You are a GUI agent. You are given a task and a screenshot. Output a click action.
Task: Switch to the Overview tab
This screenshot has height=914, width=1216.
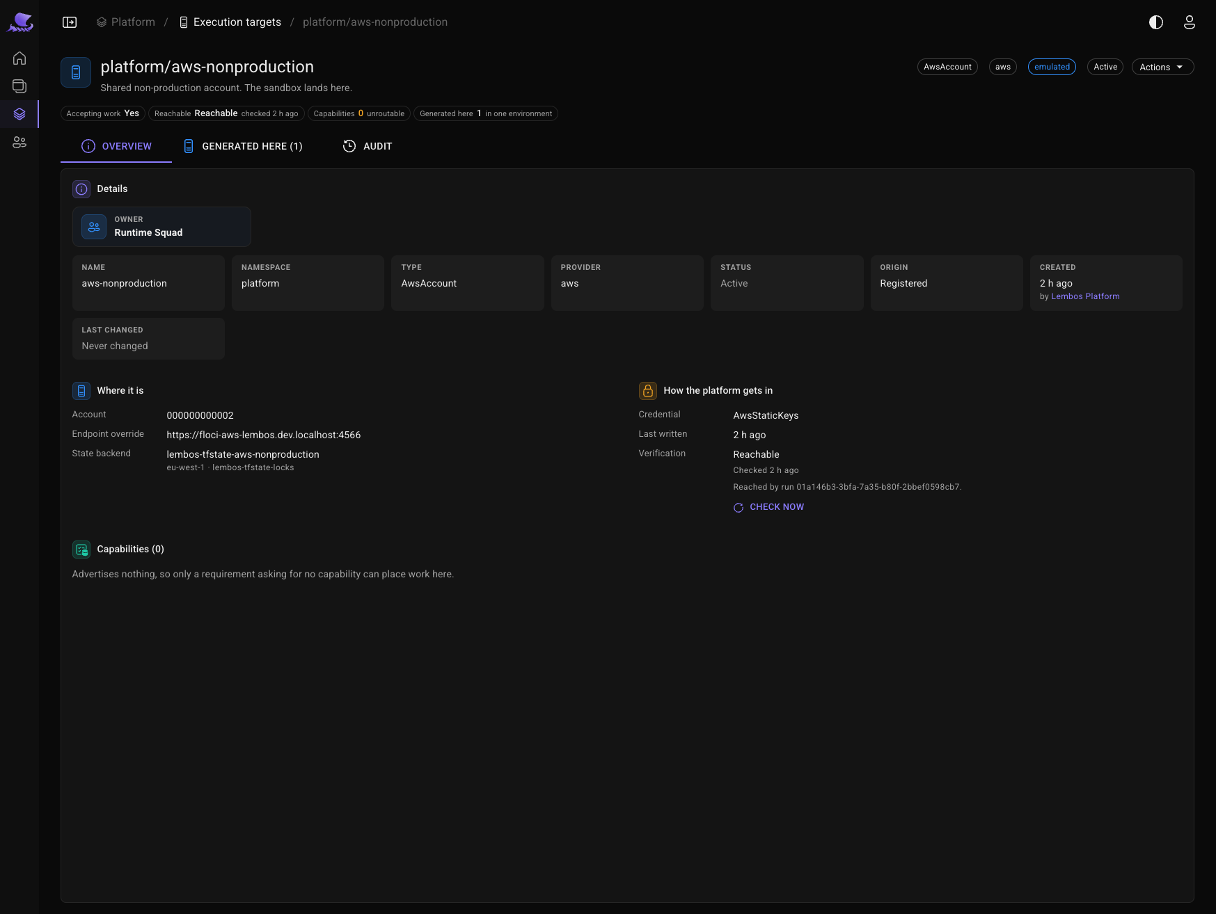[x=116, y=146]
